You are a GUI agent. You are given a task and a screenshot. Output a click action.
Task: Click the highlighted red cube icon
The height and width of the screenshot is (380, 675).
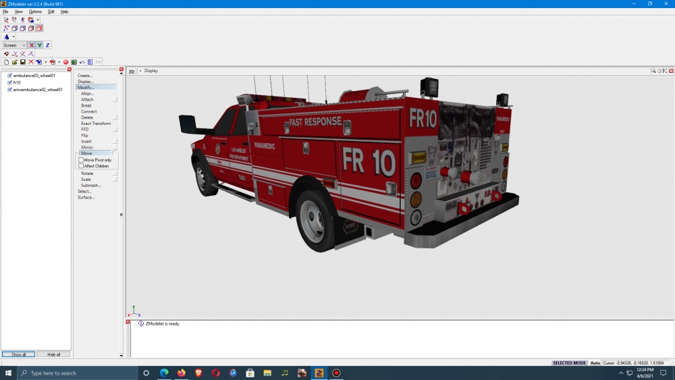click(39, 28)
